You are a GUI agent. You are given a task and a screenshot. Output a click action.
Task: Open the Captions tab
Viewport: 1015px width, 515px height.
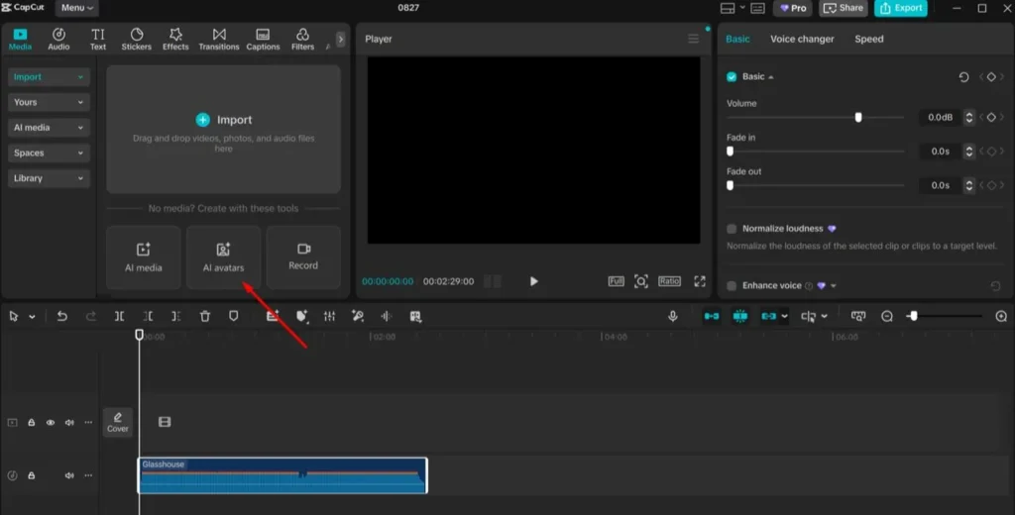click(263, 39)
